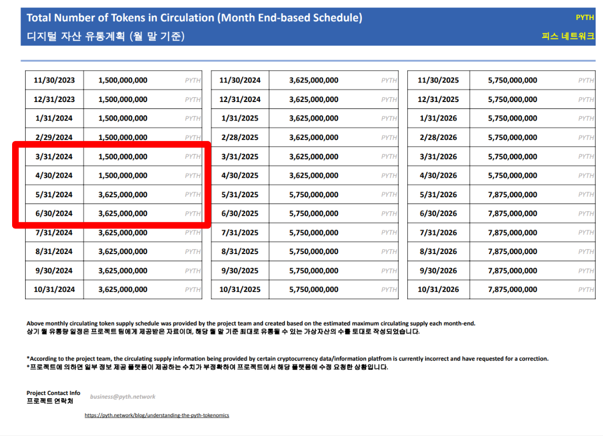The width and height of the screenshot is (603, 436).
Task: Click the 3,625,000,000 amount for 5/31/2024
Action: coord(123,195)
